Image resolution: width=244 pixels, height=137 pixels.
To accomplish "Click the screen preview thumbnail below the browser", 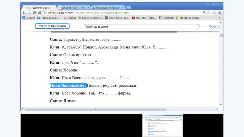I will 163,126.
